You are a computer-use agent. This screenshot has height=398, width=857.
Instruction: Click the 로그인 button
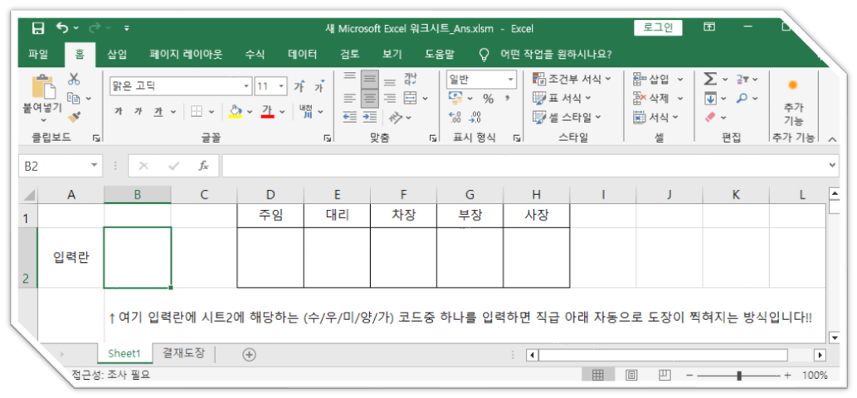coord(658,28)
